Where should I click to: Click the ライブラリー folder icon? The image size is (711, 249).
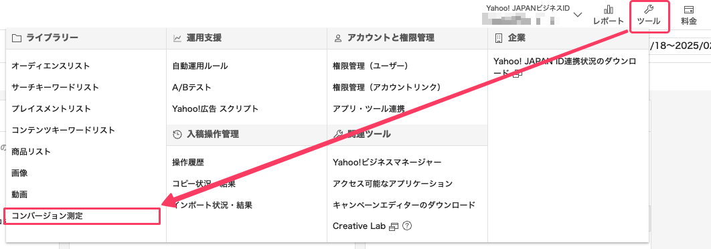(17, 38)
